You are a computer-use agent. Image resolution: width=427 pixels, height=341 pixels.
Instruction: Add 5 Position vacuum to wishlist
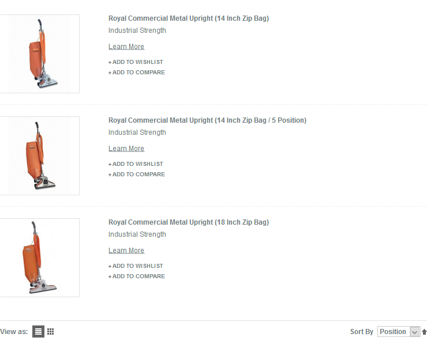click(136, 164)
